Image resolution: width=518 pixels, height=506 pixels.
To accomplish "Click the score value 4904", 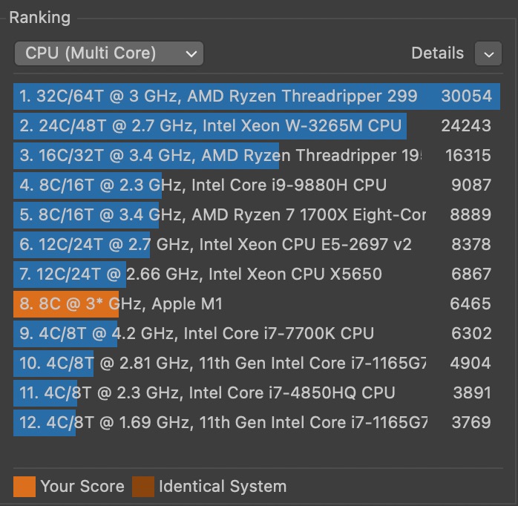I will pyautogui.click(x=471, y=364).
